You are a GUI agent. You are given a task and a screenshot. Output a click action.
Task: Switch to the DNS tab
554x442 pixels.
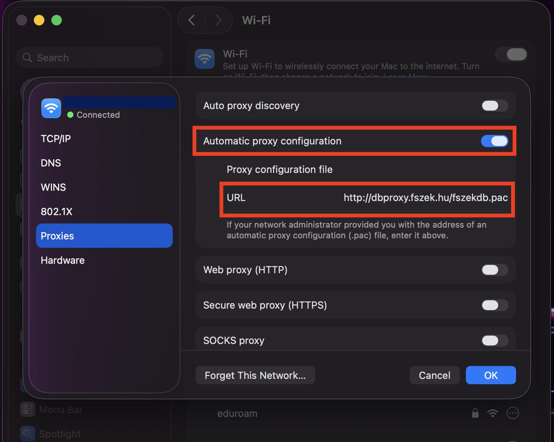(51, 163)
